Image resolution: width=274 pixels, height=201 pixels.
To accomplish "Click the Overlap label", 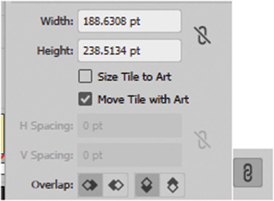I will [52, 185].
